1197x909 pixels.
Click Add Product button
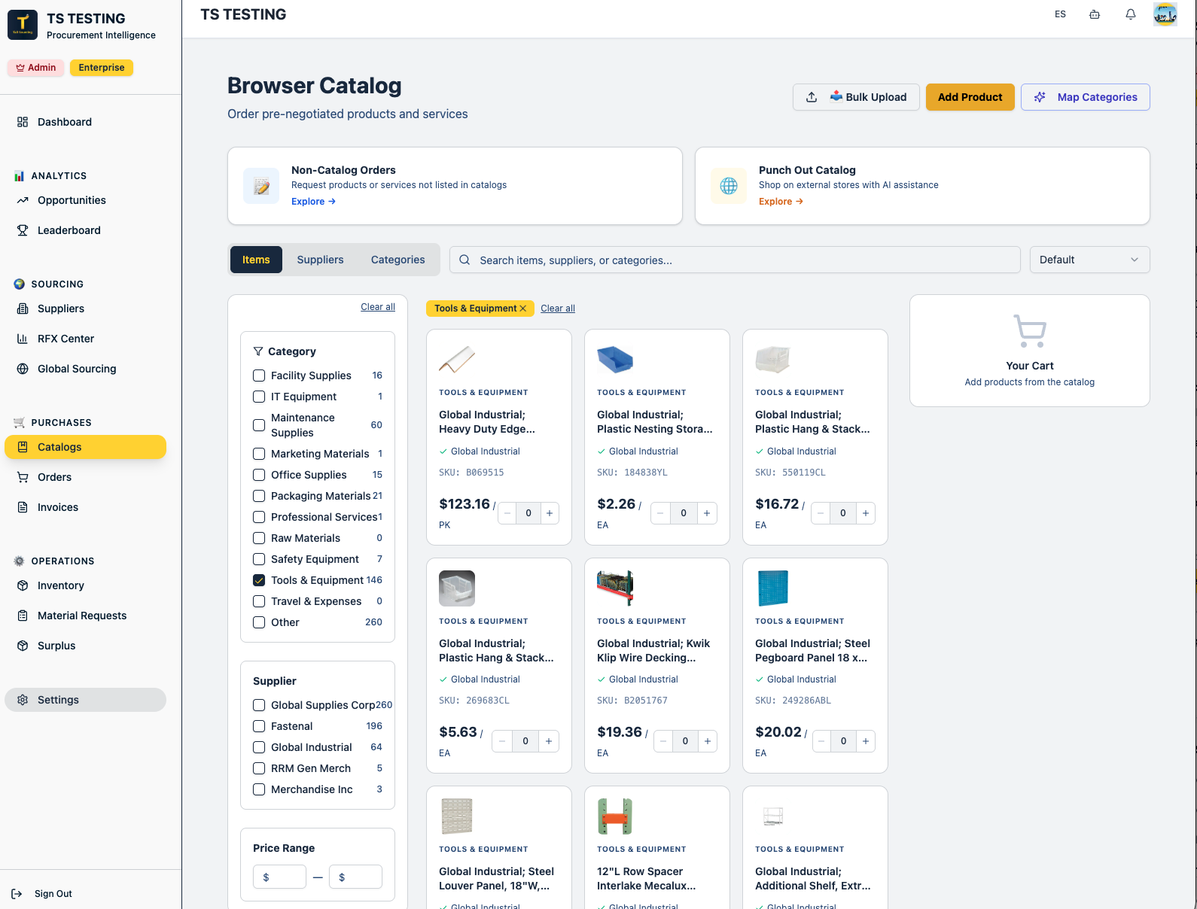[x=970, y=97]
